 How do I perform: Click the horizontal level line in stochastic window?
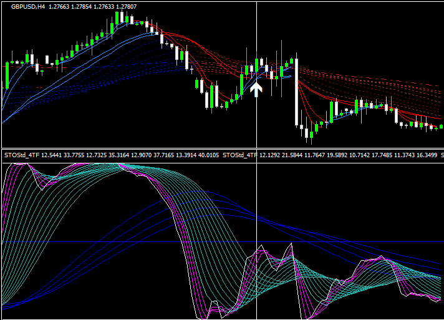125,241
